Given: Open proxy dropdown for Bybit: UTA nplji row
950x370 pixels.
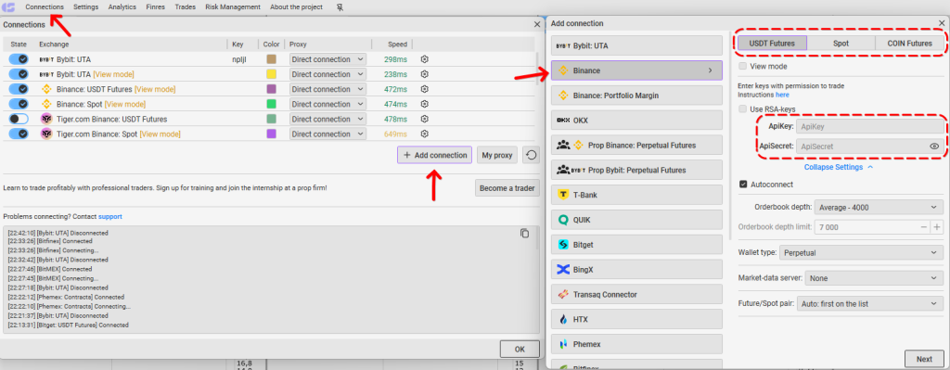Looking at the screenshot, I should 327,59.
